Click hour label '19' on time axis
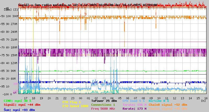This screenshot has height=112, width=209. pyautogui.click(x=42, y=98)
